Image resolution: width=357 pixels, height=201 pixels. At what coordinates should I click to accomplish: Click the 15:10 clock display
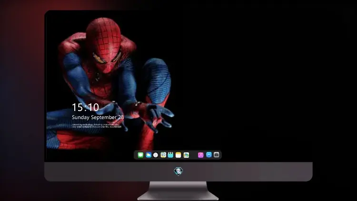pyautogui.click(x=85, y=107)
